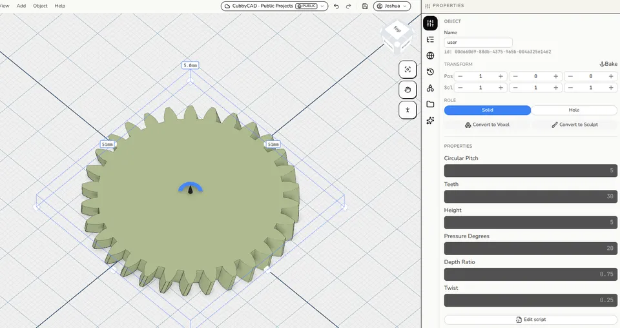
Task: Click the Depth Ratio value field
Action: (531, 274)
